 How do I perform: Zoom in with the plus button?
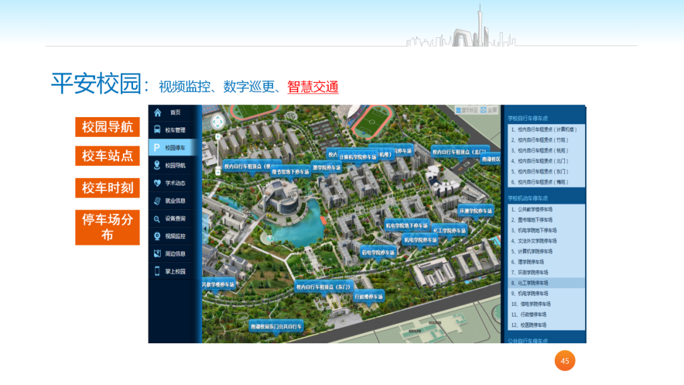tap(218, 137)
